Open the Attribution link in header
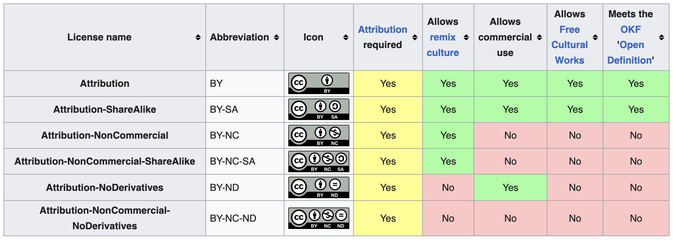 pyautogui.click(x=382, y=30)
